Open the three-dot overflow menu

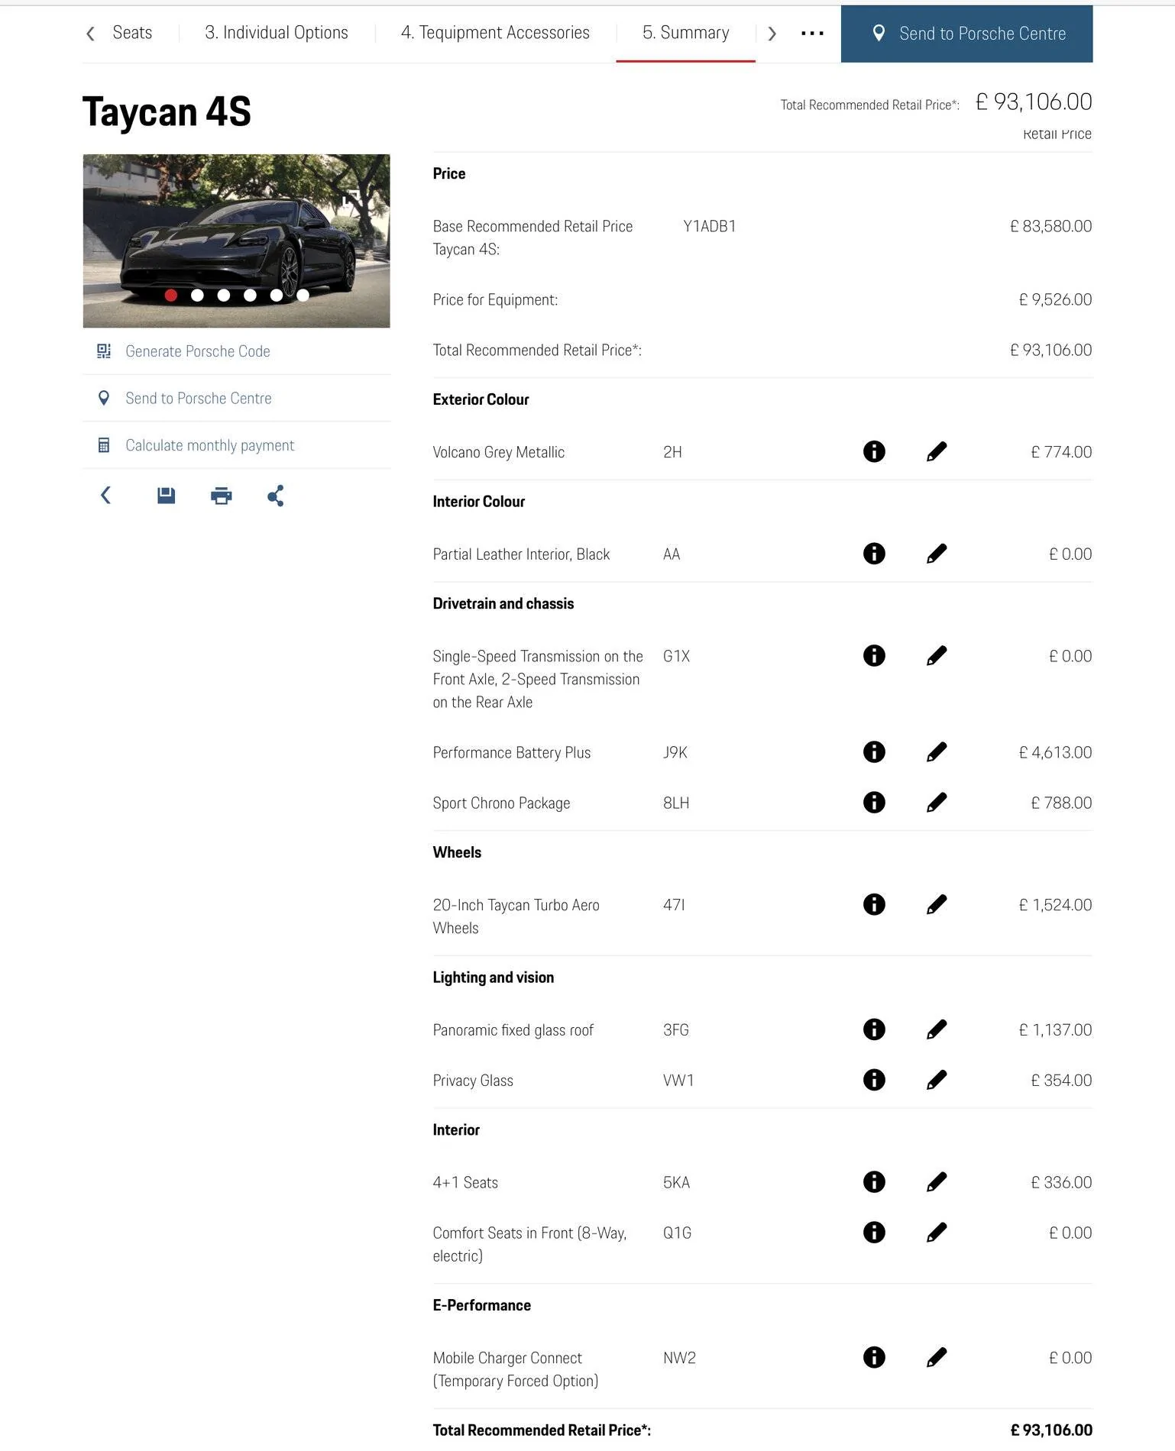pyautogui.click(x=812, y=34)
